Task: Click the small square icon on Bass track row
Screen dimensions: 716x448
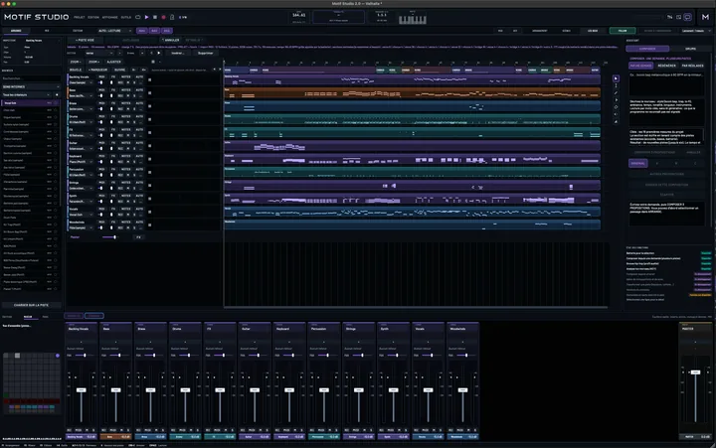Action: pos(150,93)
